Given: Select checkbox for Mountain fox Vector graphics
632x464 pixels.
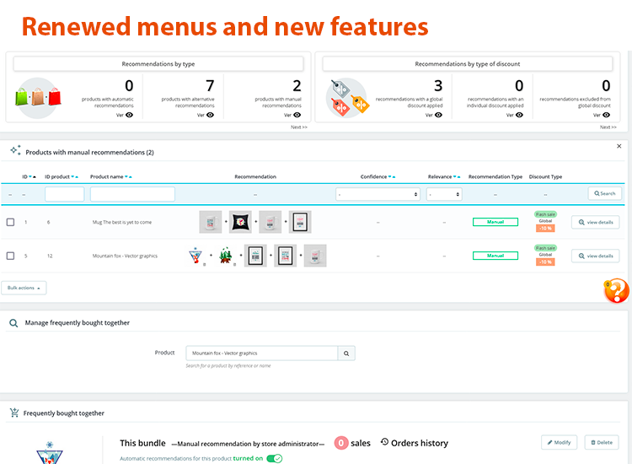Looking at the screenshot, I should (x=10, y=256).
